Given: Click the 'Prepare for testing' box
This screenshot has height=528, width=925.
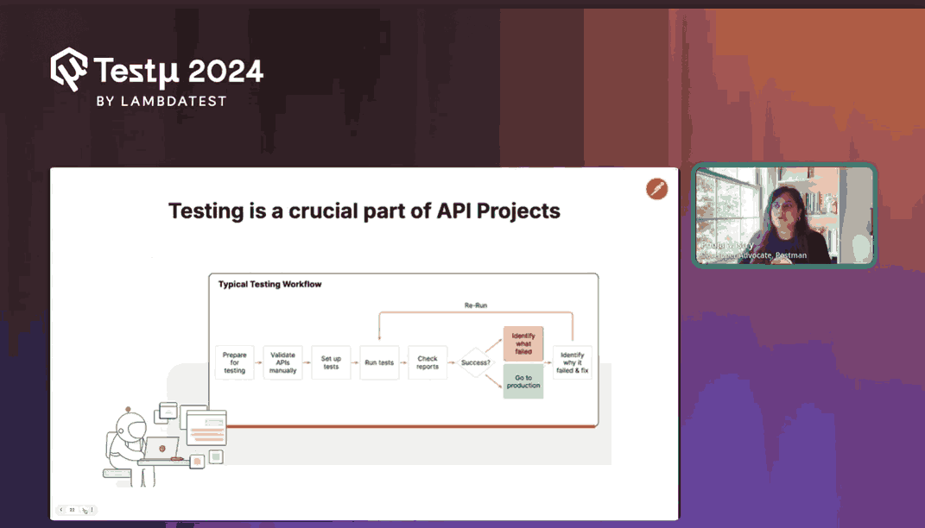Looking at the screenshot, I should point(234,362).
